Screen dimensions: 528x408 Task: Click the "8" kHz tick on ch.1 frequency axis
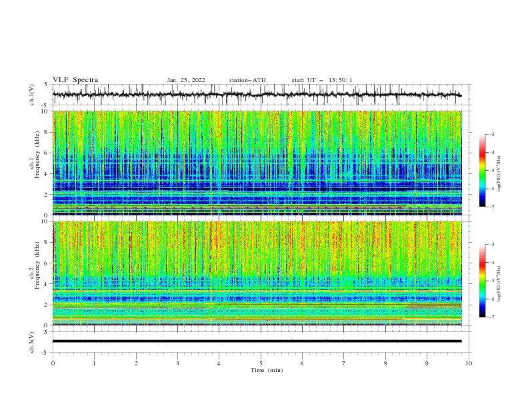pos(47,132)
